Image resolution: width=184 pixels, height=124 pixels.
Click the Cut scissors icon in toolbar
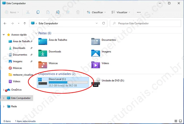click(x=28, y=12)
